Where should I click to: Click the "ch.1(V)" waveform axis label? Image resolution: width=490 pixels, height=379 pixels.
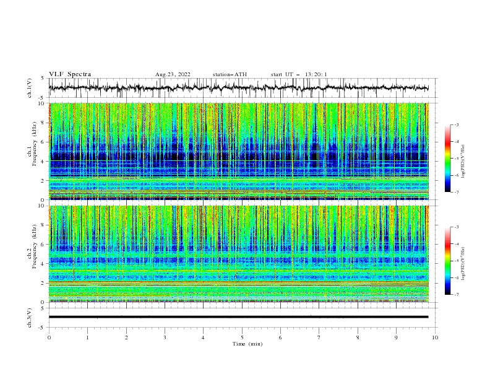30,88
